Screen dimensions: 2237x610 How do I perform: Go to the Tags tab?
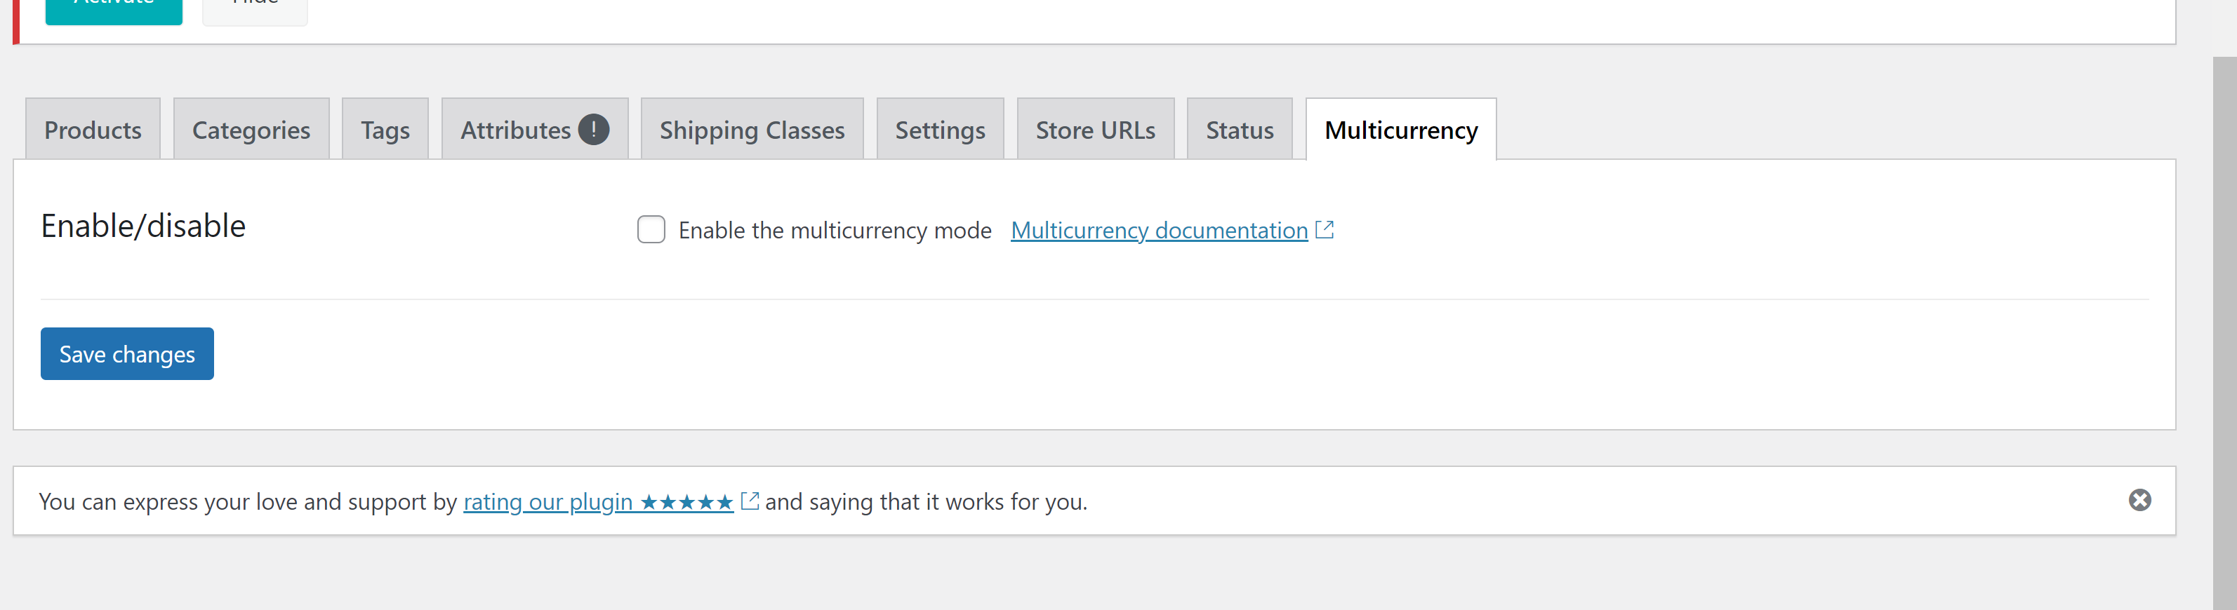385,130
